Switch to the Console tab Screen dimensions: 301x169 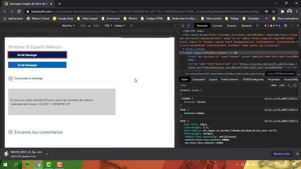217,26
